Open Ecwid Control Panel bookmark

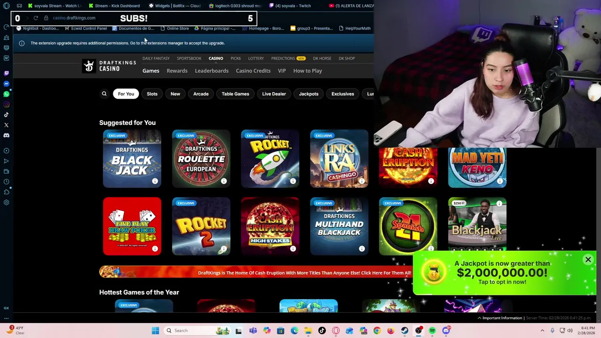[86, 28]
